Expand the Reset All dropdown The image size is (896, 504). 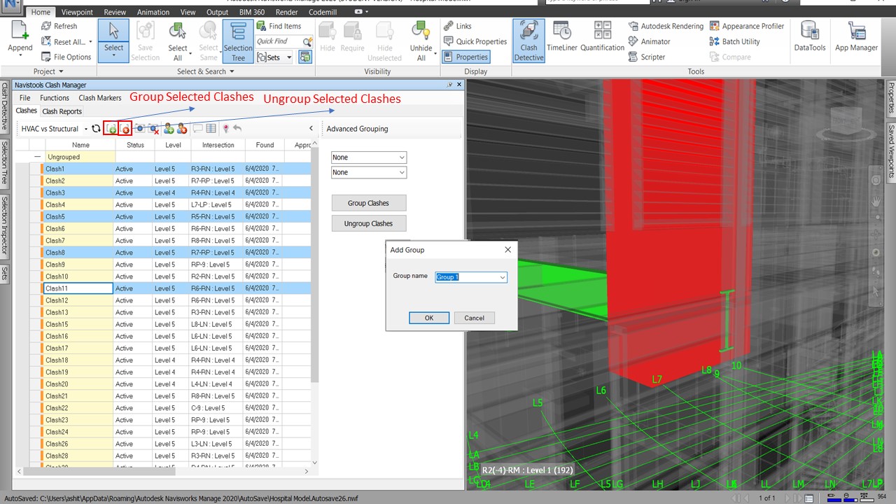coord(91,42)
